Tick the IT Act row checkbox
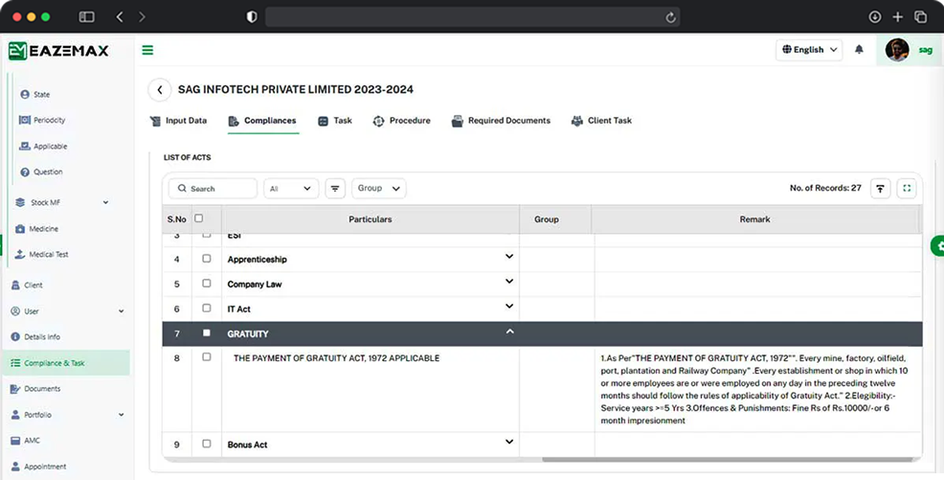Viewport: 944px width, 480px height. [207, 308]
